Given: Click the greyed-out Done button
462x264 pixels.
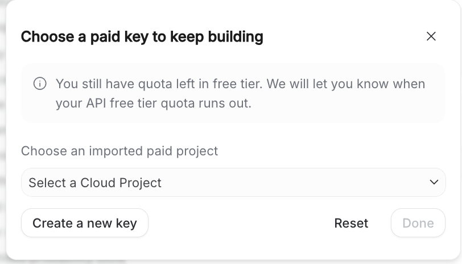Looking at the screenshot, I should click(418, 223).
